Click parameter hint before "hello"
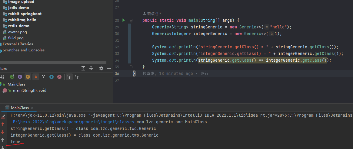 [x=267, y=27]
